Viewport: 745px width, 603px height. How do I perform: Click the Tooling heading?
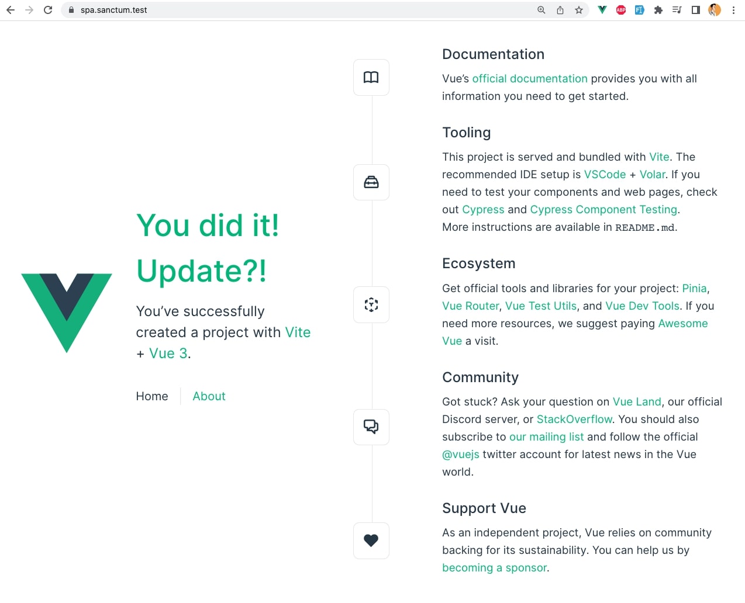tap(467, 133)
